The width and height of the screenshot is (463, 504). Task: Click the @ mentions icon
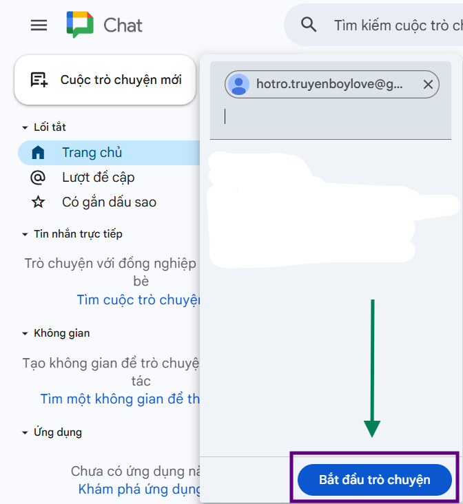point(38,178)
